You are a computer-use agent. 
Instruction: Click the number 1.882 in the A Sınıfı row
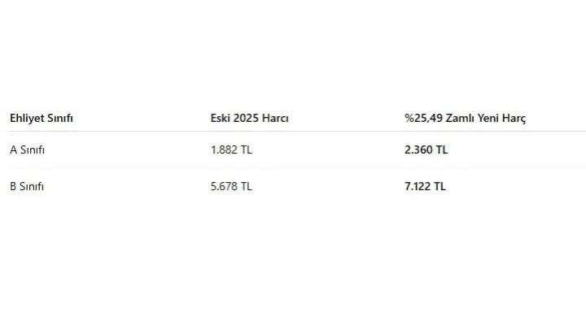tap(224, 149)
